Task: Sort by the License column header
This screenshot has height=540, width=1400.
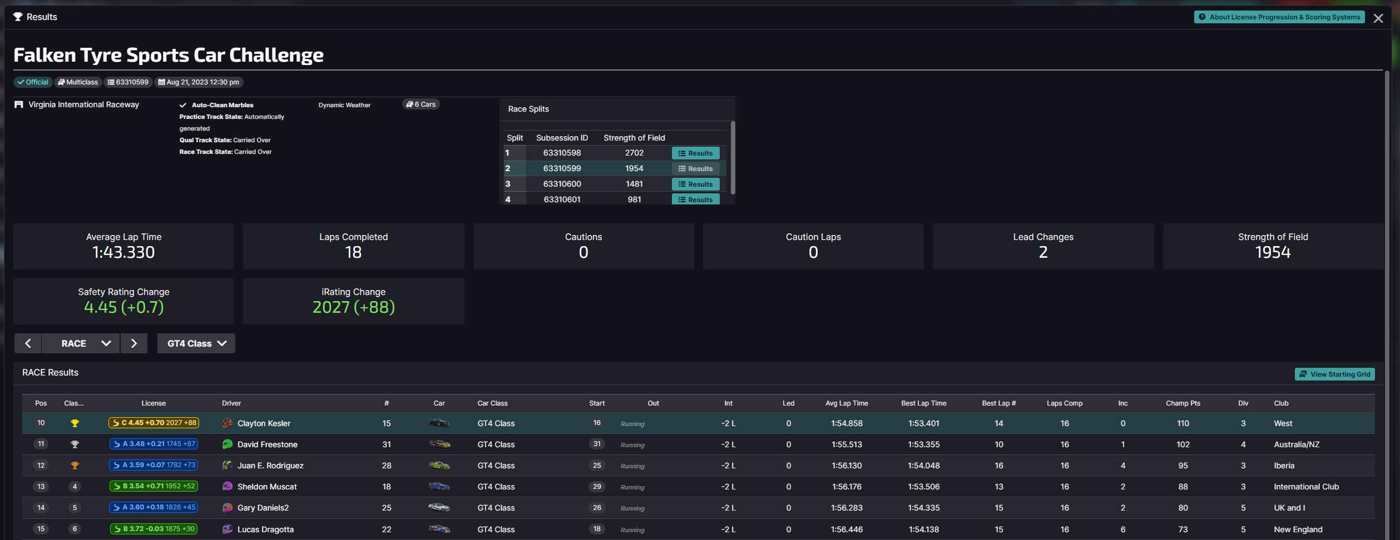Action: click(154, 403)
